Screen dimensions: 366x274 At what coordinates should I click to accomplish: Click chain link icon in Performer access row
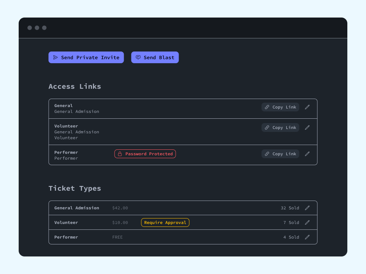pos(267,154)
